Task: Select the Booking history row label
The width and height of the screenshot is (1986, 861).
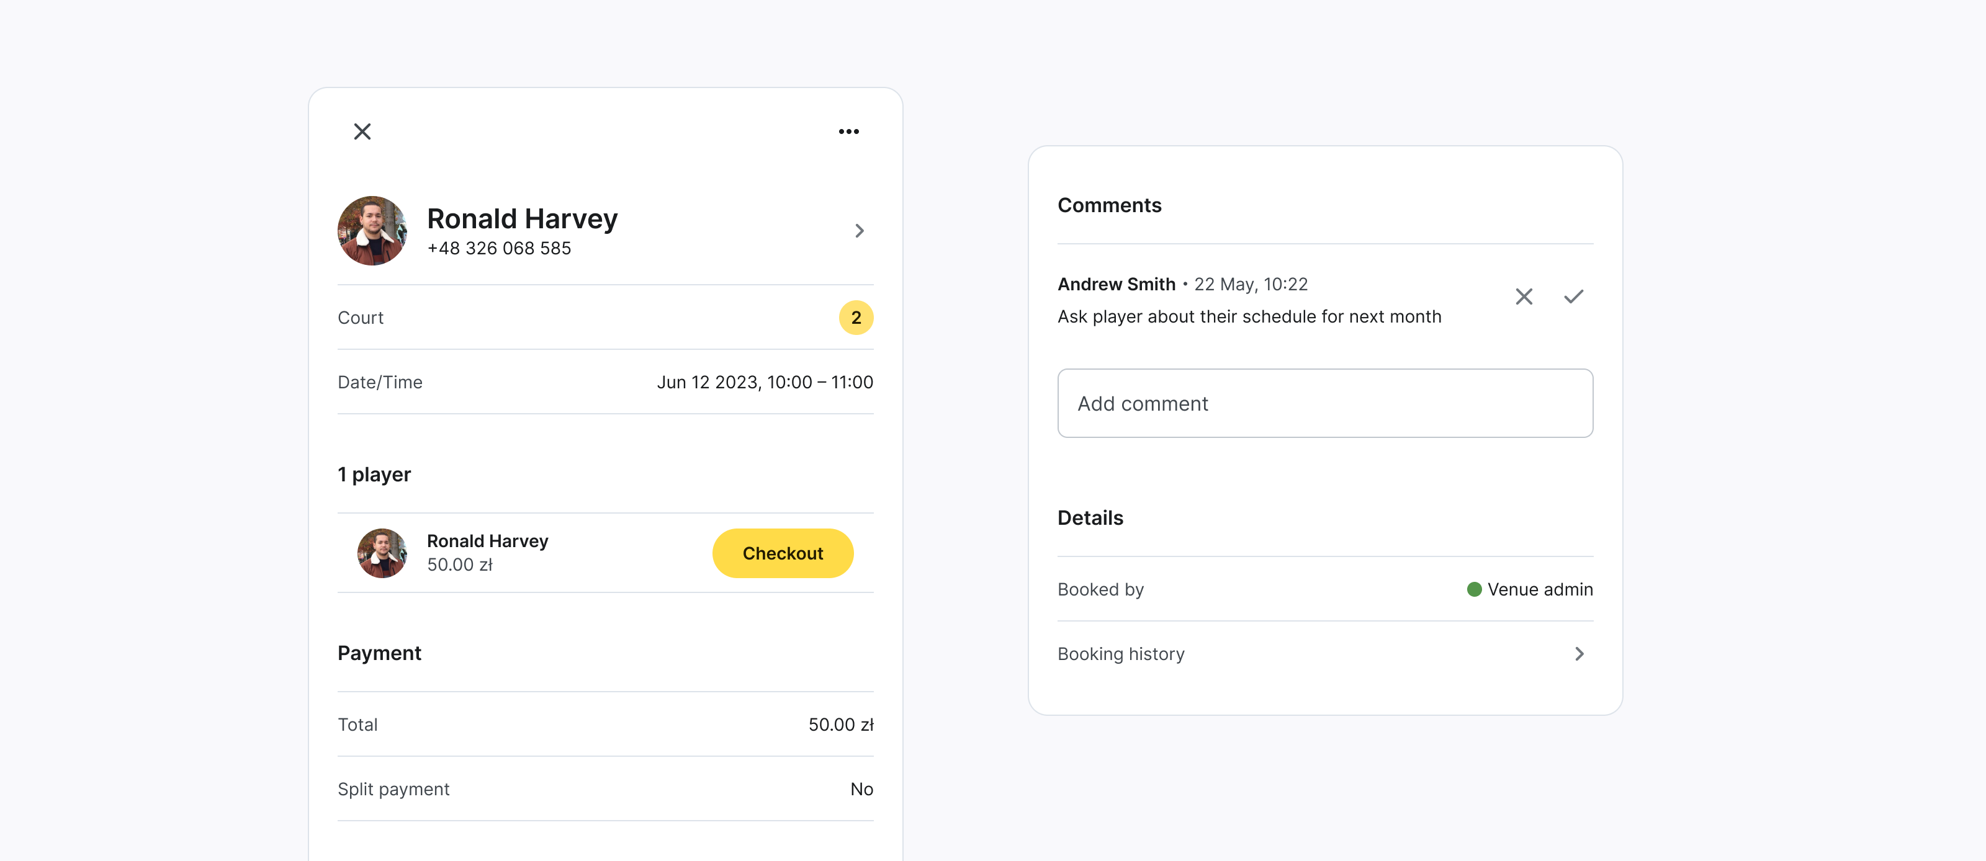Action: tap(1120, 654)
